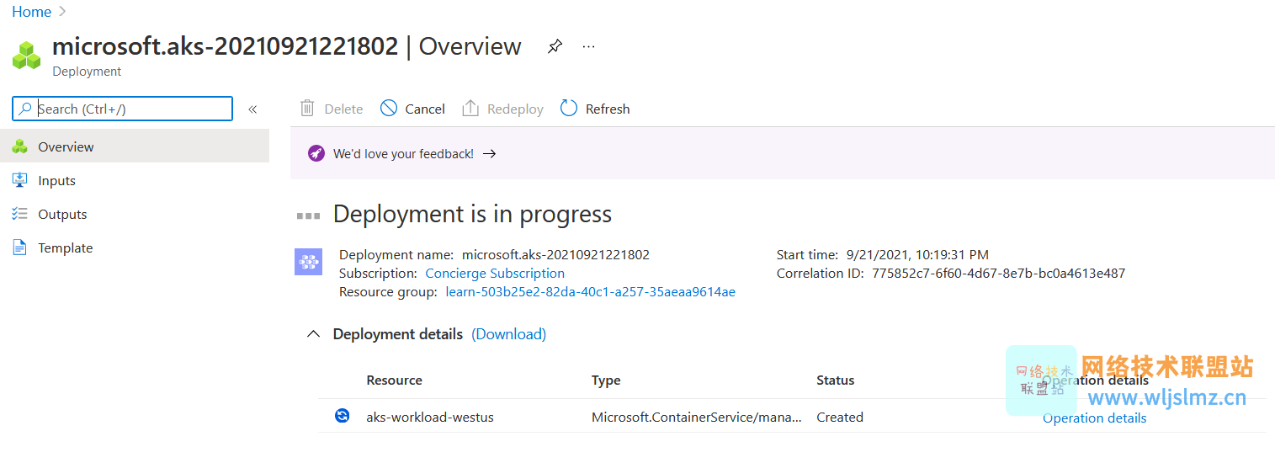Image resolution: width=1275 pixels, height=463 pixels.
Task: Collapse the Deployment details section
Action: 314,334
